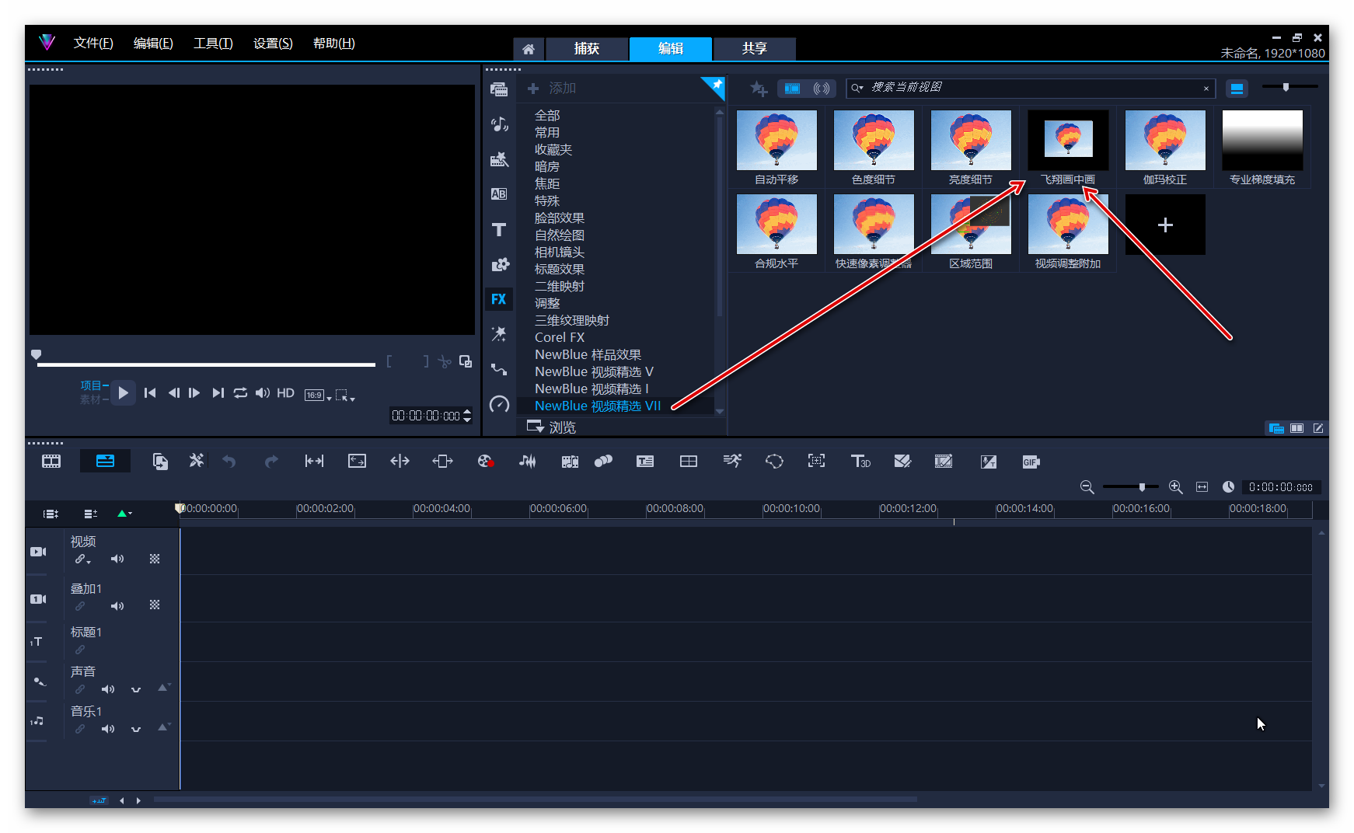Open the add marker green triangle dropdown
Viewport: 1354px width, 833px height.
[x=124, y=514]
